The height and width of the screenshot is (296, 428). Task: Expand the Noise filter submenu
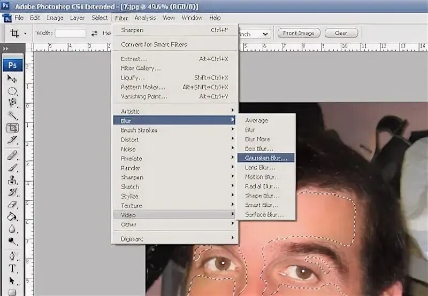[174, 149]
